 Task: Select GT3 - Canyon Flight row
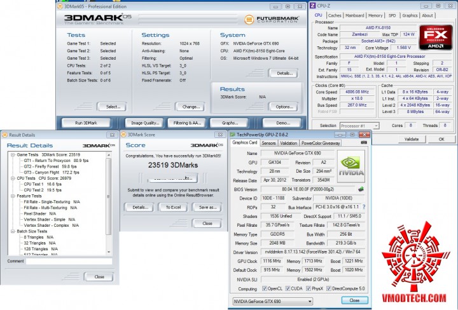pos(52,172)
